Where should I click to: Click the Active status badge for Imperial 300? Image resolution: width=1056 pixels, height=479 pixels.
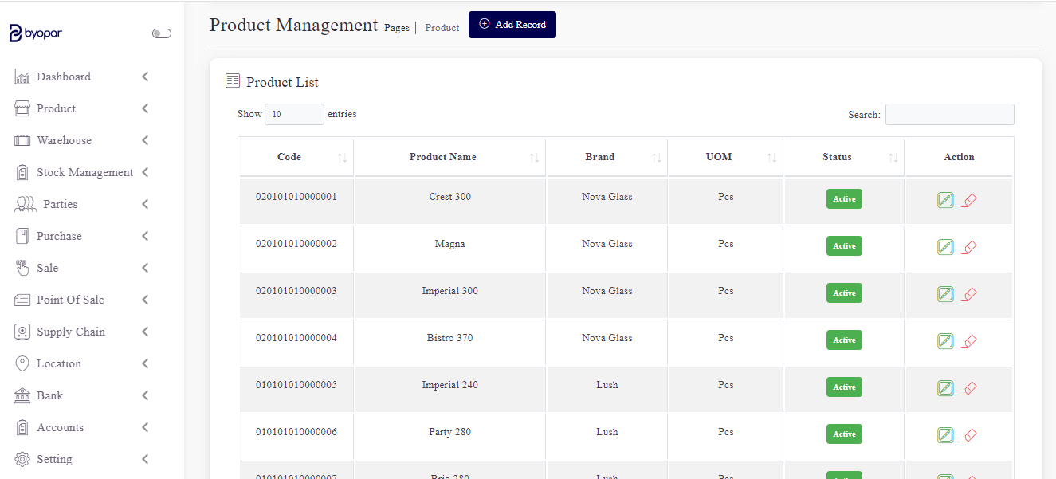click(844, 293)
